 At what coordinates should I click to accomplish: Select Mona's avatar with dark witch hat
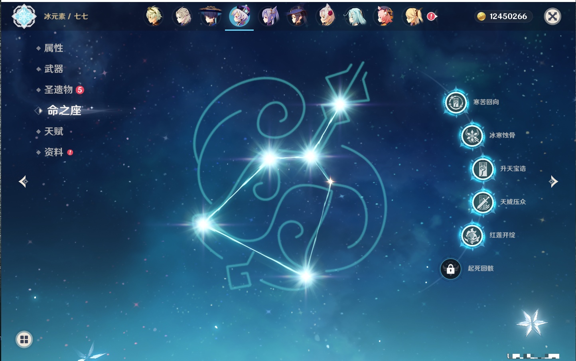pyautogui.click(x=297, y=16)
